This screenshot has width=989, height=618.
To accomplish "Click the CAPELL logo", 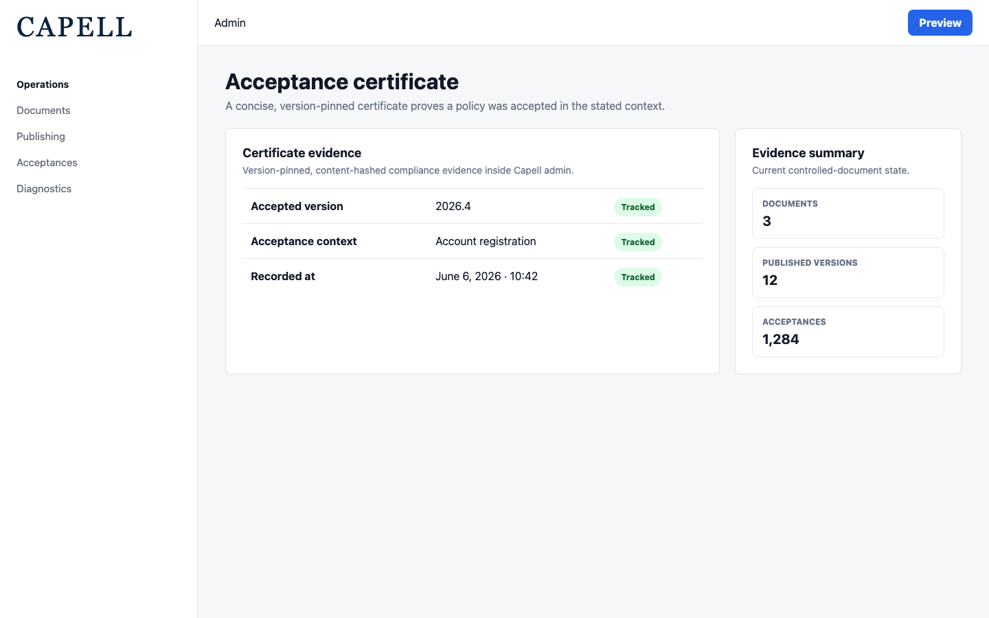I will coord(74,27).
